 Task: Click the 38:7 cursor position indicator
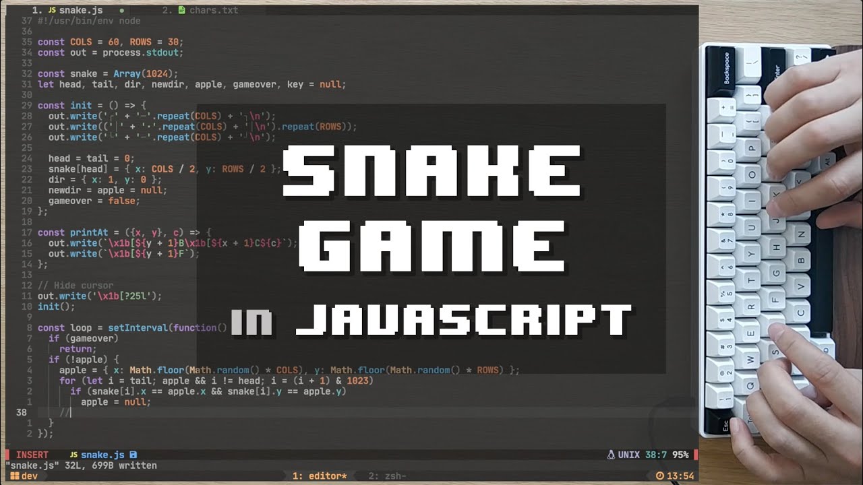coord(656,455)
